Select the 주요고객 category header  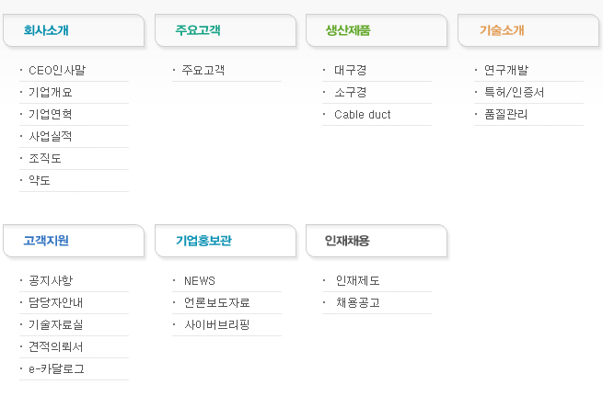pyautogui.click(x=198, y=30)
